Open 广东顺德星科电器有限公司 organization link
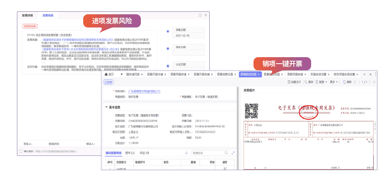Screen dimensions: 390x181 coord(144,91)
